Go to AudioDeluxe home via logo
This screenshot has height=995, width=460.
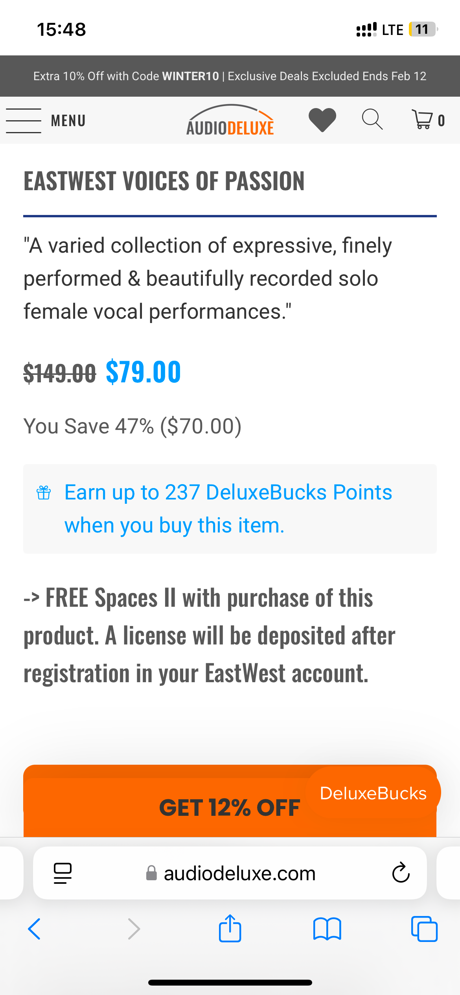(x=230, y=121)
